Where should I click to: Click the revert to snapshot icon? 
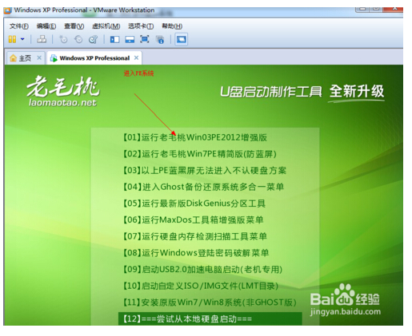[78, 39]
